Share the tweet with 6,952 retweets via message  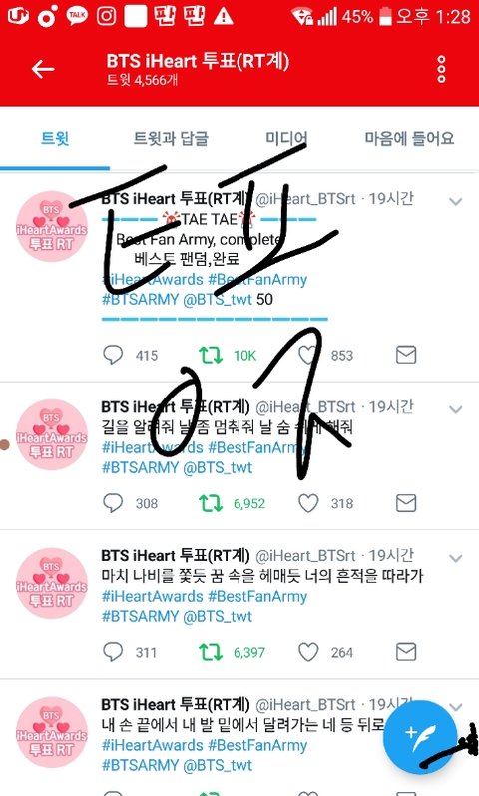click(x=406, y=503)
